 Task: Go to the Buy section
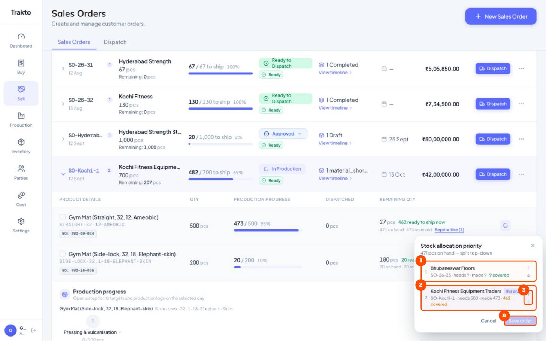[x=21, y=67]
